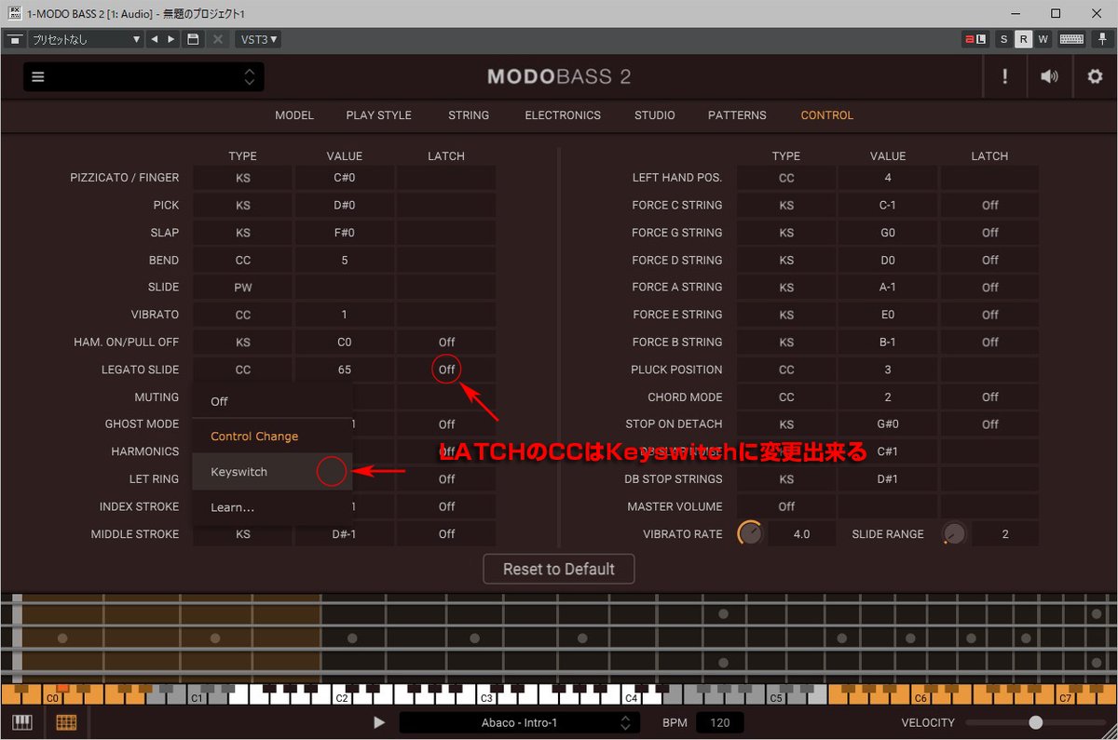Toggle LATCH for MIDDLE STROKE
The width and height of the screenshot is (1118, 740).
tap(446, 534)
